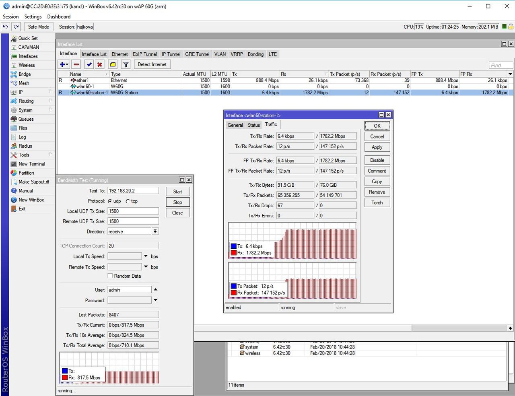Expand the Remote Tx Speed arrow
The height and width of the screenshot is (396, 515).
coord(146,266)
